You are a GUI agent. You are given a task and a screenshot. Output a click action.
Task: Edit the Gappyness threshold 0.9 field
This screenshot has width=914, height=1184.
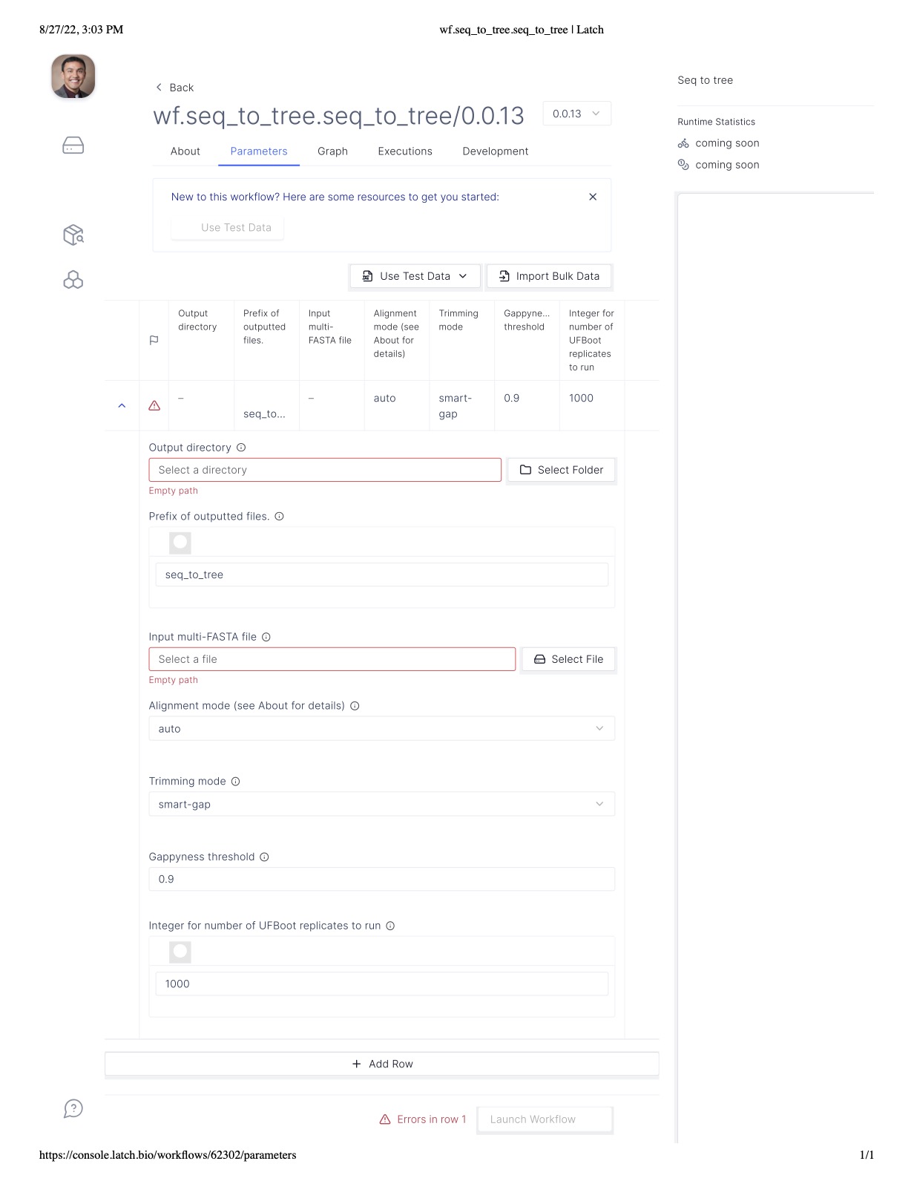coord(381,879)
